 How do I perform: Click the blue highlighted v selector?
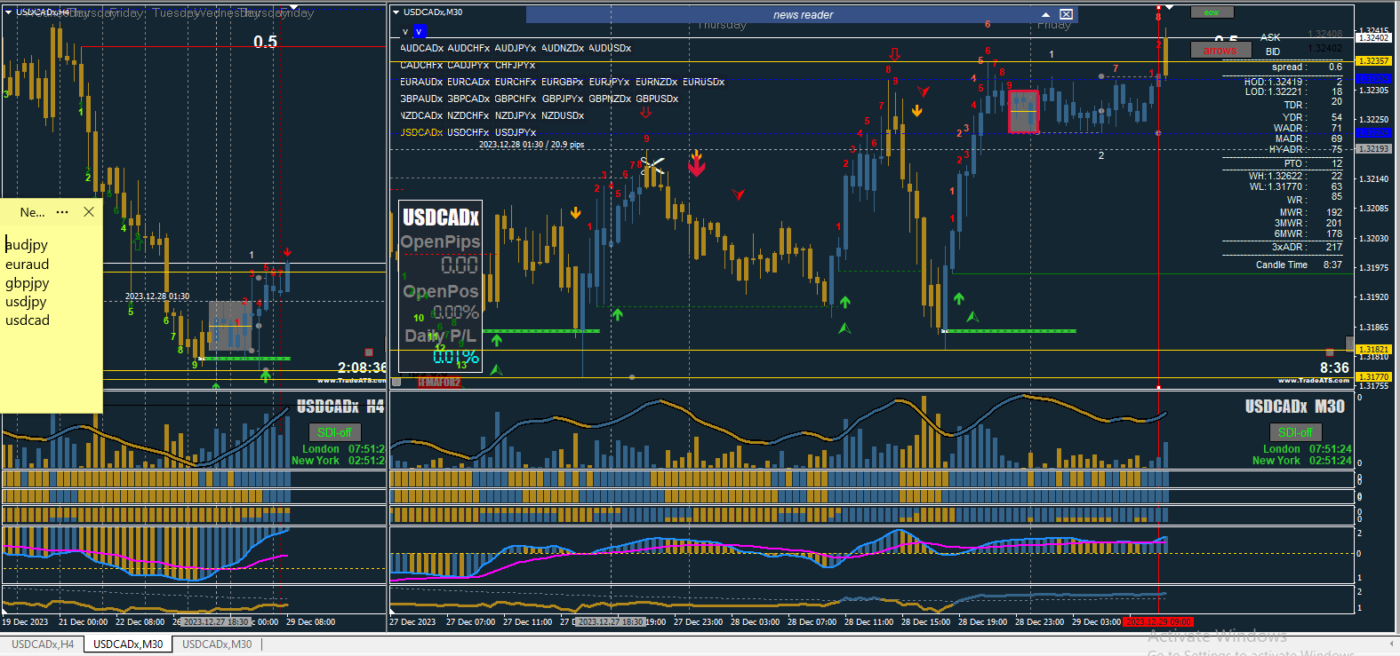coord(419,32)
